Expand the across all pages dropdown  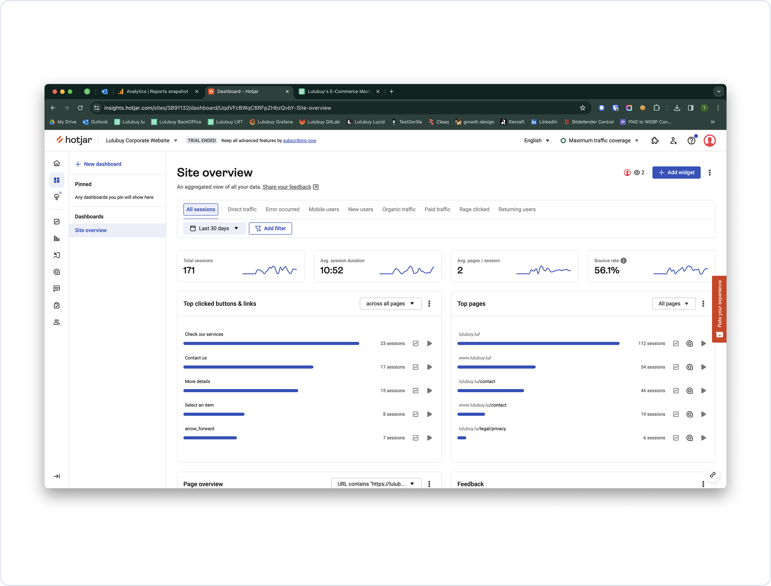point(390,304)
